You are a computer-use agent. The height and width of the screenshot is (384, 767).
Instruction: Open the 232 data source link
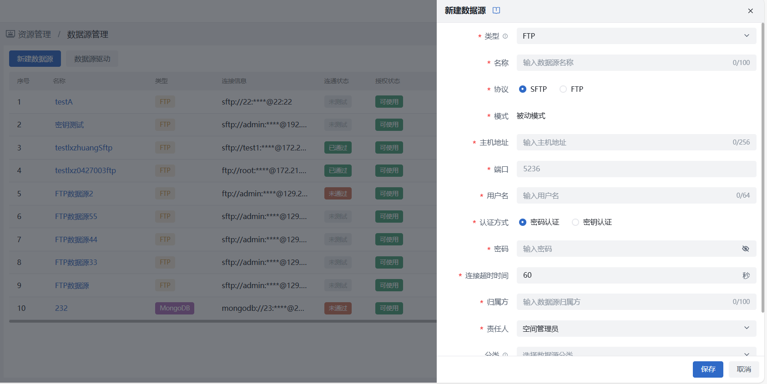61,308
